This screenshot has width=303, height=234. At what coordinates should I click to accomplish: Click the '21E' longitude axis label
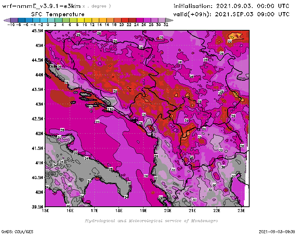pos(192,211)
